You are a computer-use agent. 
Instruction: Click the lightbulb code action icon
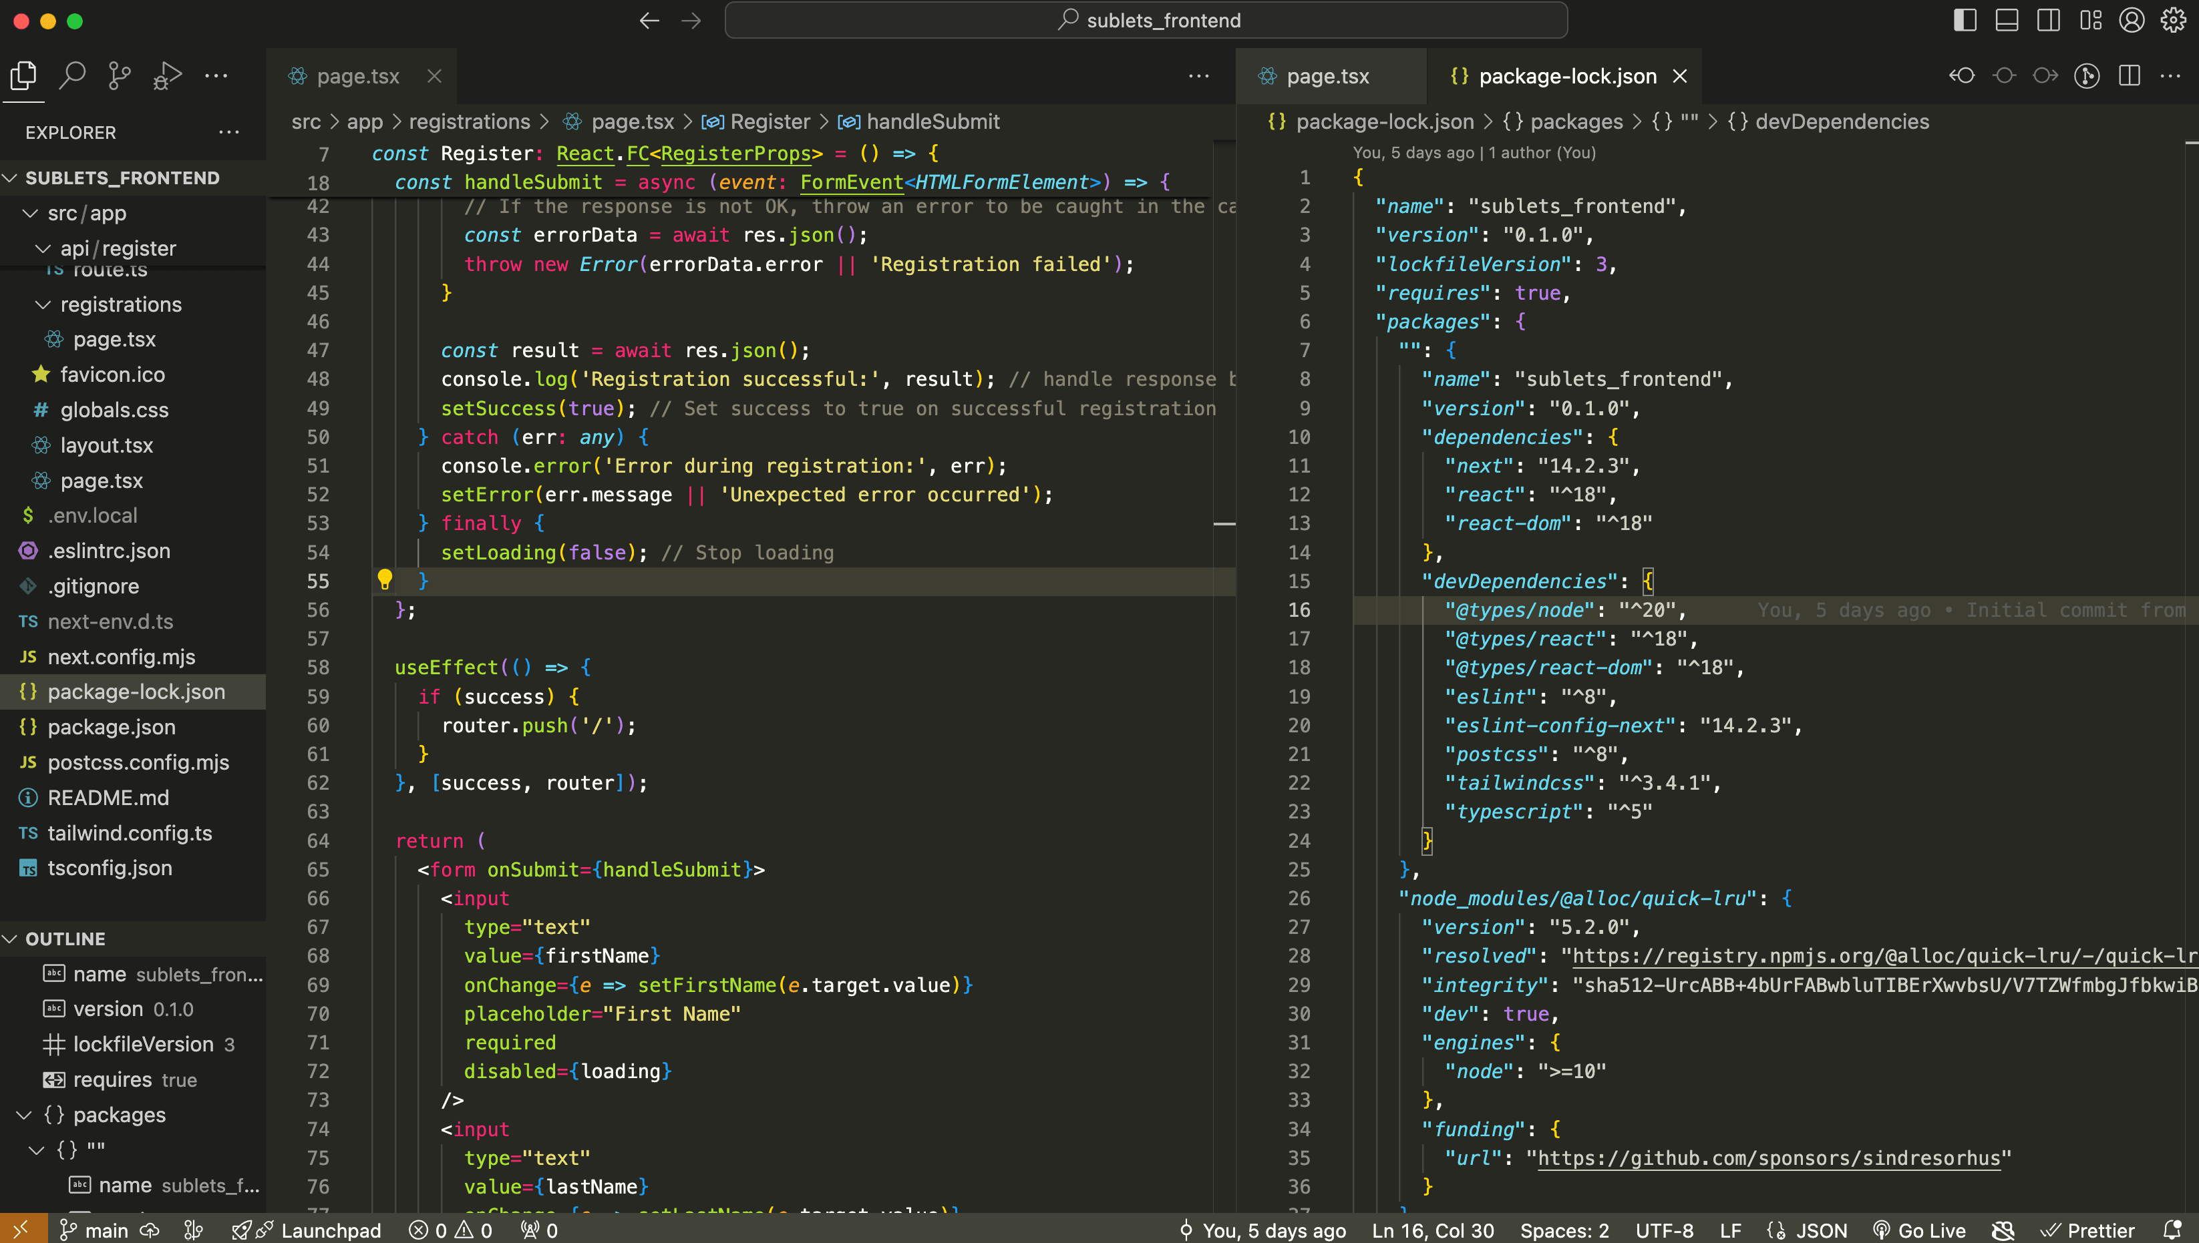(385, 579)
